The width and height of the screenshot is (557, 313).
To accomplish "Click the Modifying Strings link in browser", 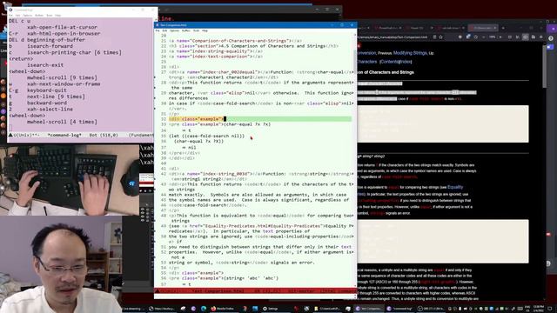I will pos(410,53).
